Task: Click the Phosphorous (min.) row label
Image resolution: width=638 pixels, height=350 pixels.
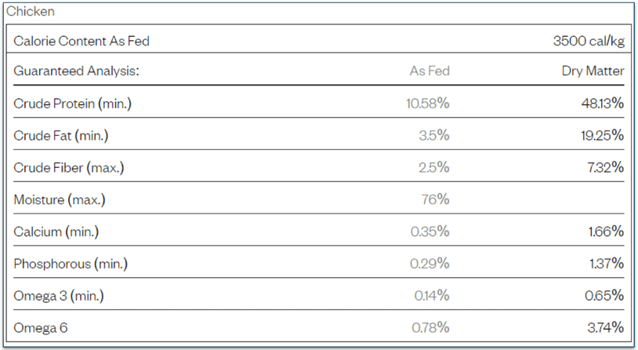Action: click(x=71, y=264)
